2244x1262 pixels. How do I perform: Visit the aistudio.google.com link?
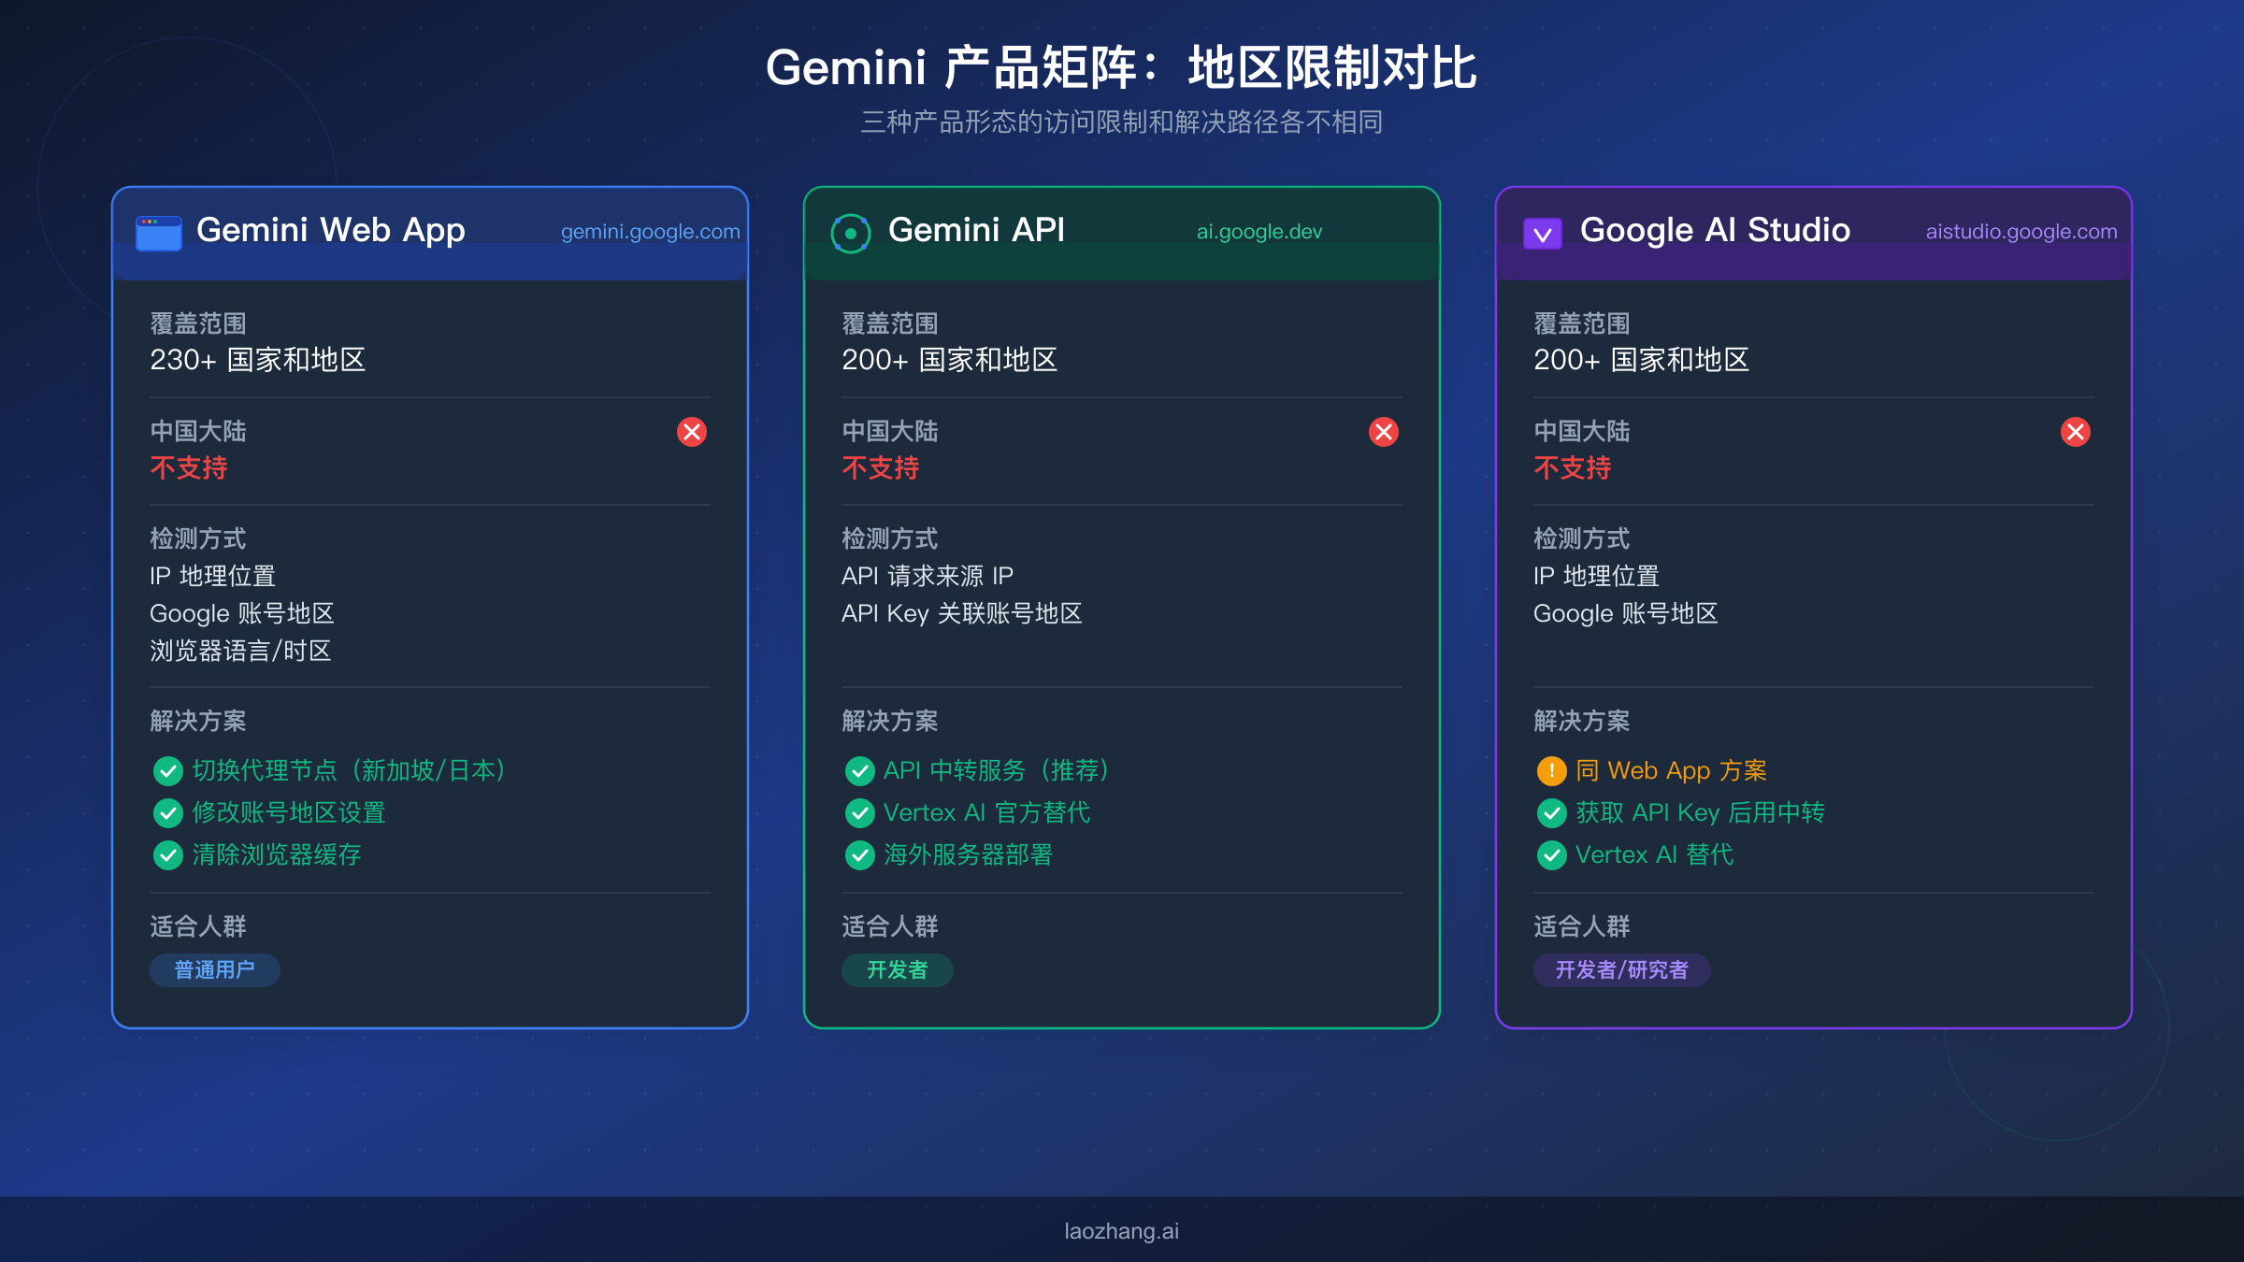2021,231
